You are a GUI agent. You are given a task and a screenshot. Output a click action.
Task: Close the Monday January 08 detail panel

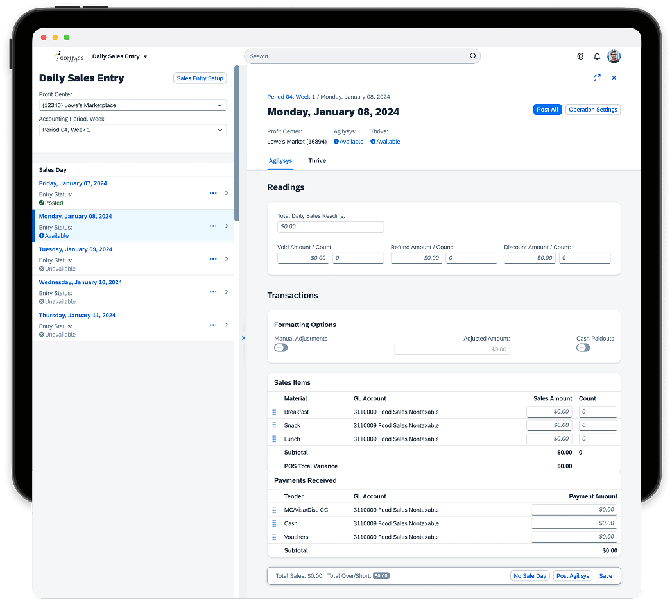click(614, 78)
